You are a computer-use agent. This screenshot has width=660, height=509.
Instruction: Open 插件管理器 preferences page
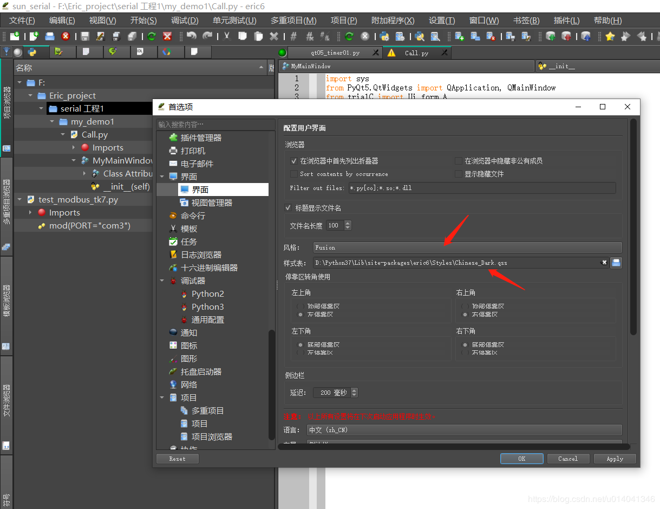[201, 138]
